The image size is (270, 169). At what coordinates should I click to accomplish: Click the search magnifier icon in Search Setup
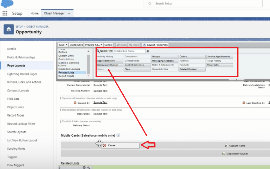(150, 4)
